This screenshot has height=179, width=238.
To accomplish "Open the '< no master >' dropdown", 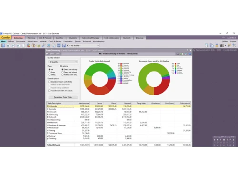I will tap(84, 46).
